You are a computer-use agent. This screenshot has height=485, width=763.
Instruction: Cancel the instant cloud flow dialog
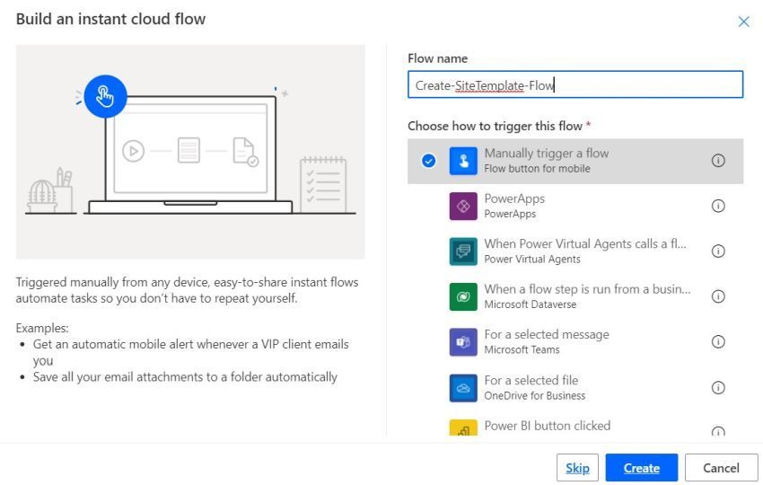[721, 468]
